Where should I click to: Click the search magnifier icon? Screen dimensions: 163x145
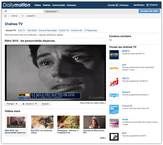(x=6, y=11)
